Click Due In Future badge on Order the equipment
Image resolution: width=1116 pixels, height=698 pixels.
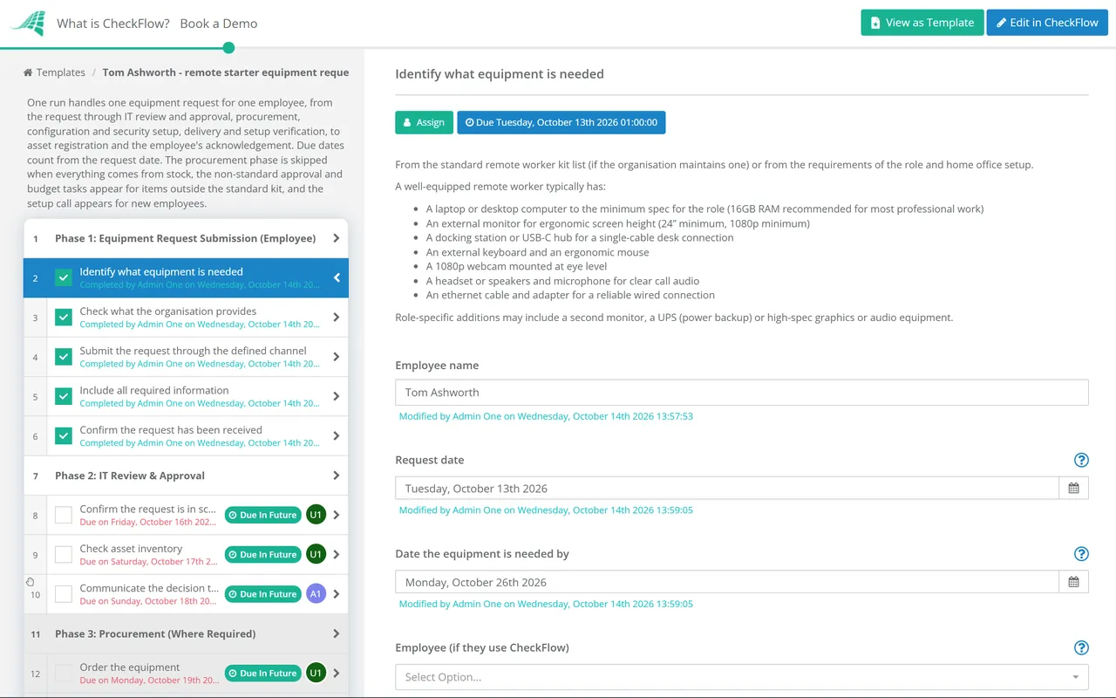[x=262, y=673]
